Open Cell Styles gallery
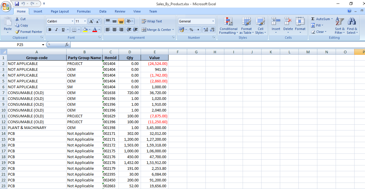 click(260, 26)
